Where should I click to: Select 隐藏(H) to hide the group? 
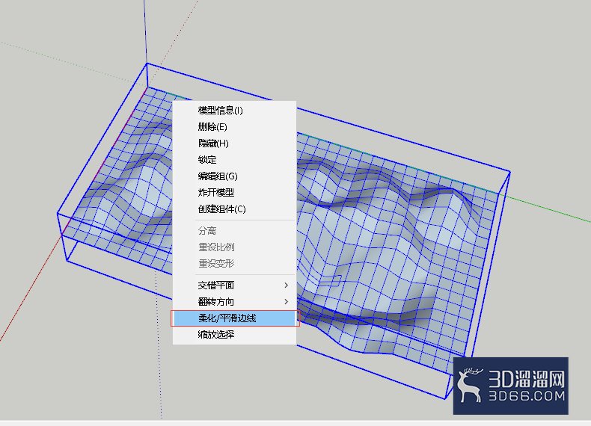(234, 143)
